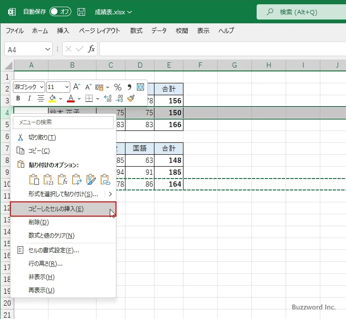The width and height of the screenshot is (346, 319).
Task: Click the Save disk icon
Action: (81, 12)
